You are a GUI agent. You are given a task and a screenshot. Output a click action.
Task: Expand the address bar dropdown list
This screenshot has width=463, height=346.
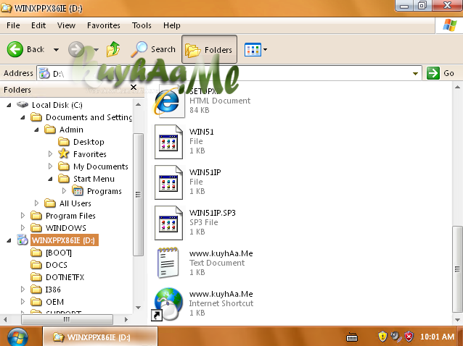point(415,73)
